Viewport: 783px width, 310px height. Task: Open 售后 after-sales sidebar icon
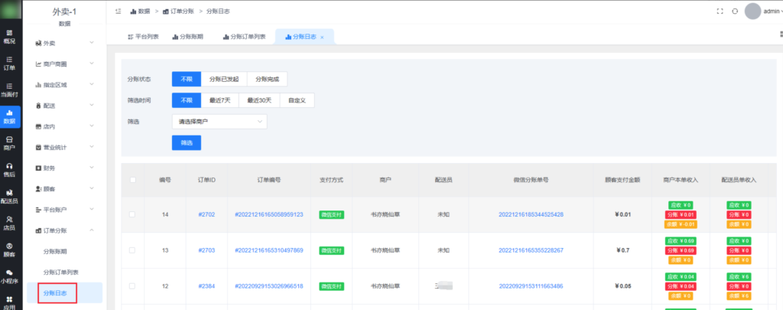(9, 169)
